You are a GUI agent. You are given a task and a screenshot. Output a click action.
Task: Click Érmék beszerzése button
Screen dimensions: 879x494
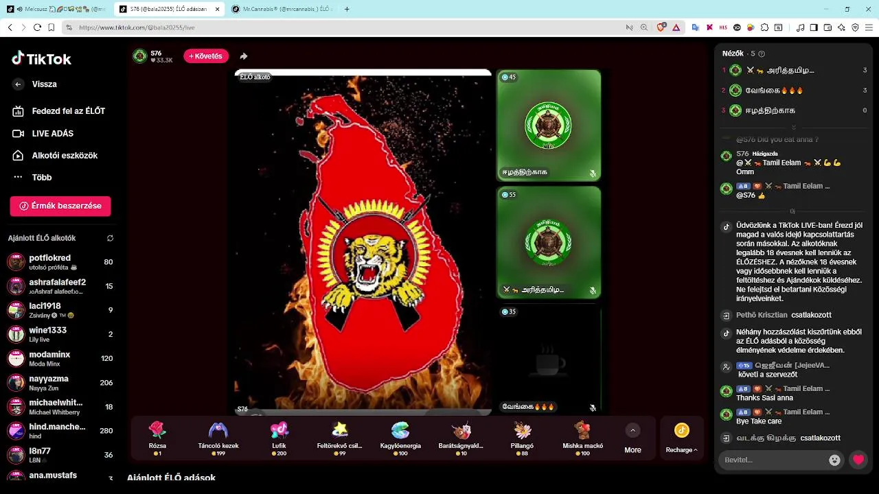click(x=60, y=206)
